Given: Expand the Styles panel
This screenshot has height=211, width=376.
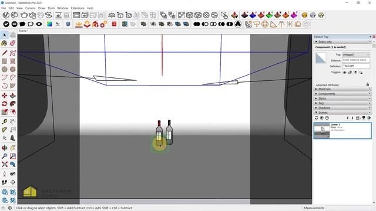Looking at the screenshot, I should [343, 98].
